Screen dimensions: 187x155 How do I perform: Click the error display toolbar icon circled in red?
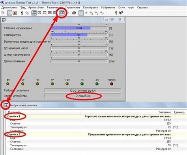(62, 13)
